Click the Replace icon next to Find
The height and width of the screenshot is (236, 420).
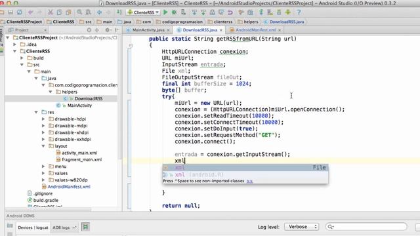click(88, 12)
